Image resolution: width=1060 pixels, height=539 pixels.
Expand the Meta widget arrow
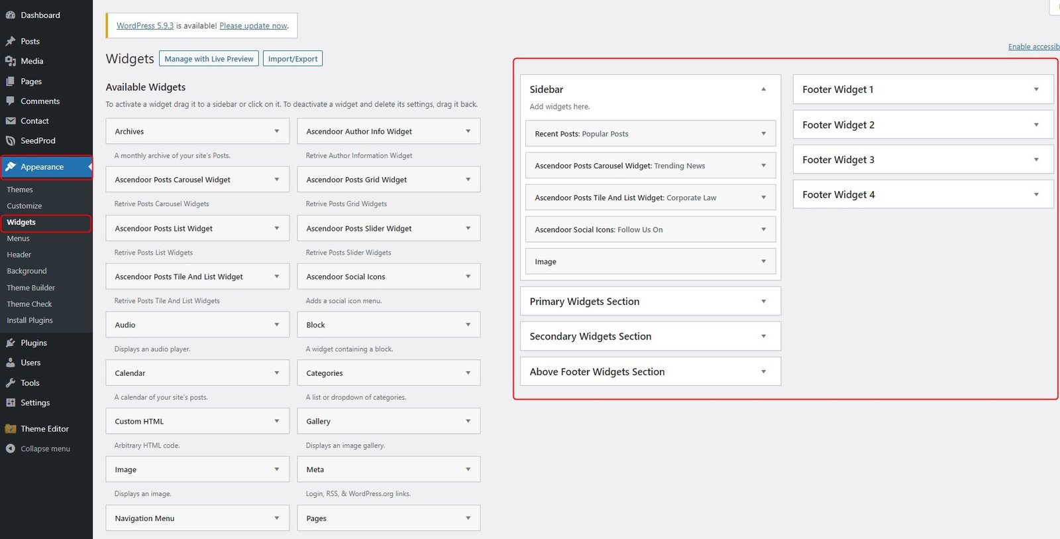point(468,469)
